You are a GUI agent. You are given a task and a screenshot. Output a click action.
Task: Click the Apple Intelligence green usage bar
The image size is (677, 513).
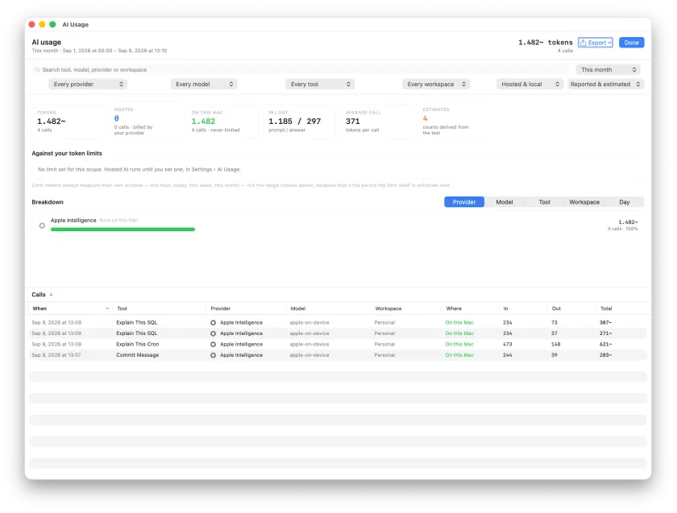click(x=123, y=230)
